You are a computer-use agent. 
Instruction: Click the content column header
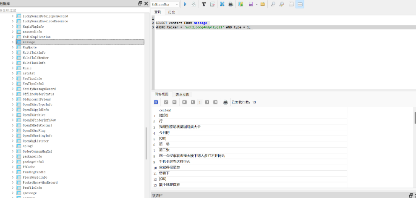[x=165, y=110]
